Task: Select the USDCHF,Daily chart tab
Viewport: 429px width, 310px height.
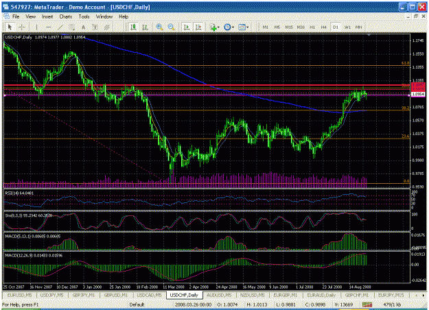Action: pos(184,295)
